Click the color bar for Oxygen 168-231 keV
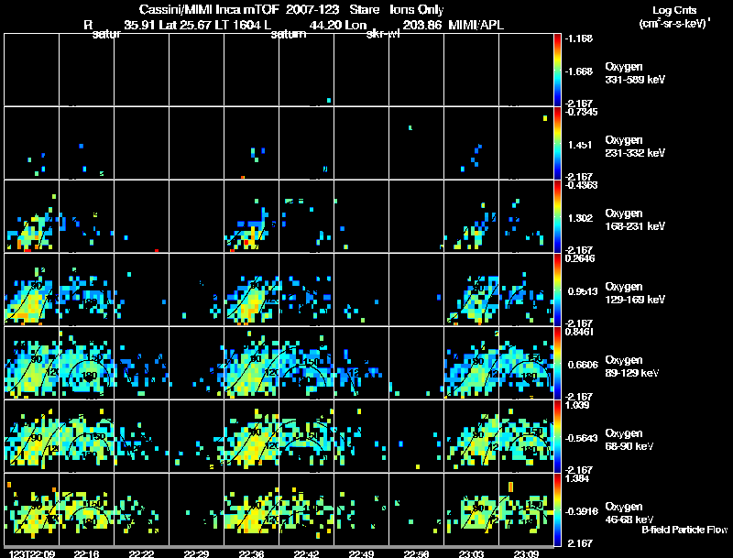The image size is (733, 558). (557, 216)
